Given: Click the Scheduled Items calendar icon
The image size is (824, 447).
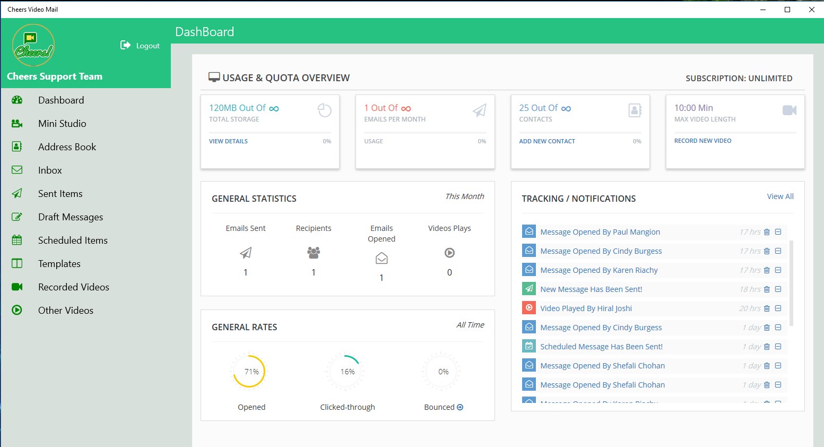Looking at the screenshot, I should pos(17,240).
